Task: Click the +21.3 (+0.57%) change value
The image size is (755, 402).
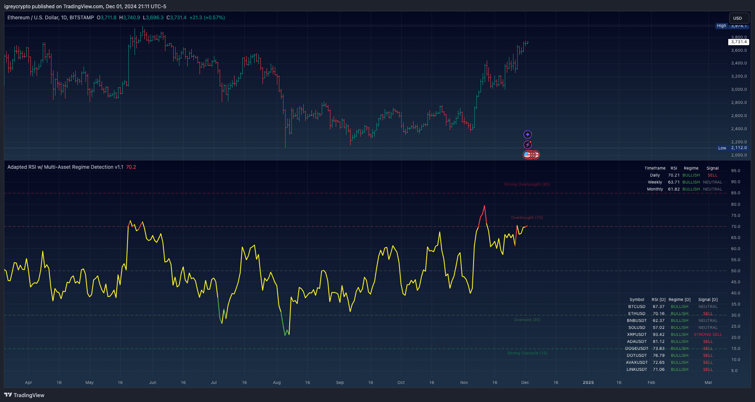Action: 207,18
